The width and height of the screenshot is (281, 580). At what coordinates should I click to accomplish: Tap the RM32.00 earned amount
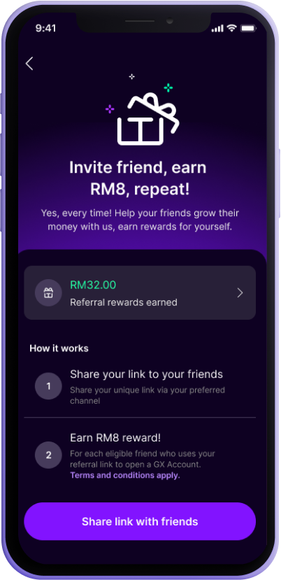(x=93, y=285)
